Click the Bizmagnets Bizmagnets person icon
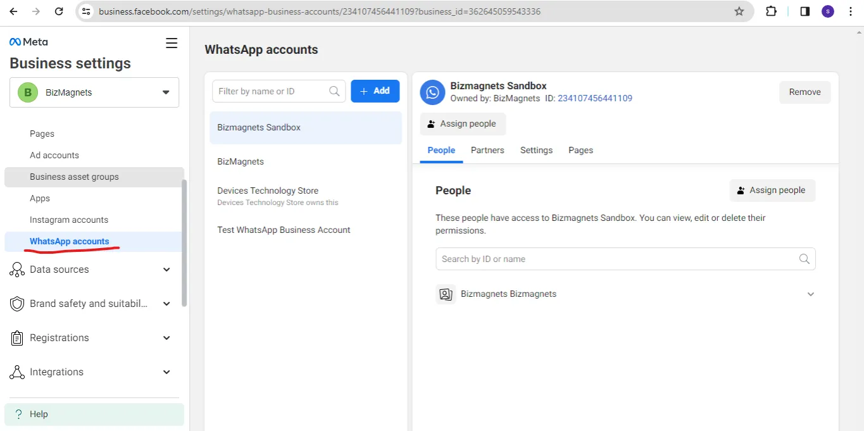The image size is (864, 431). tap(446, 294)
